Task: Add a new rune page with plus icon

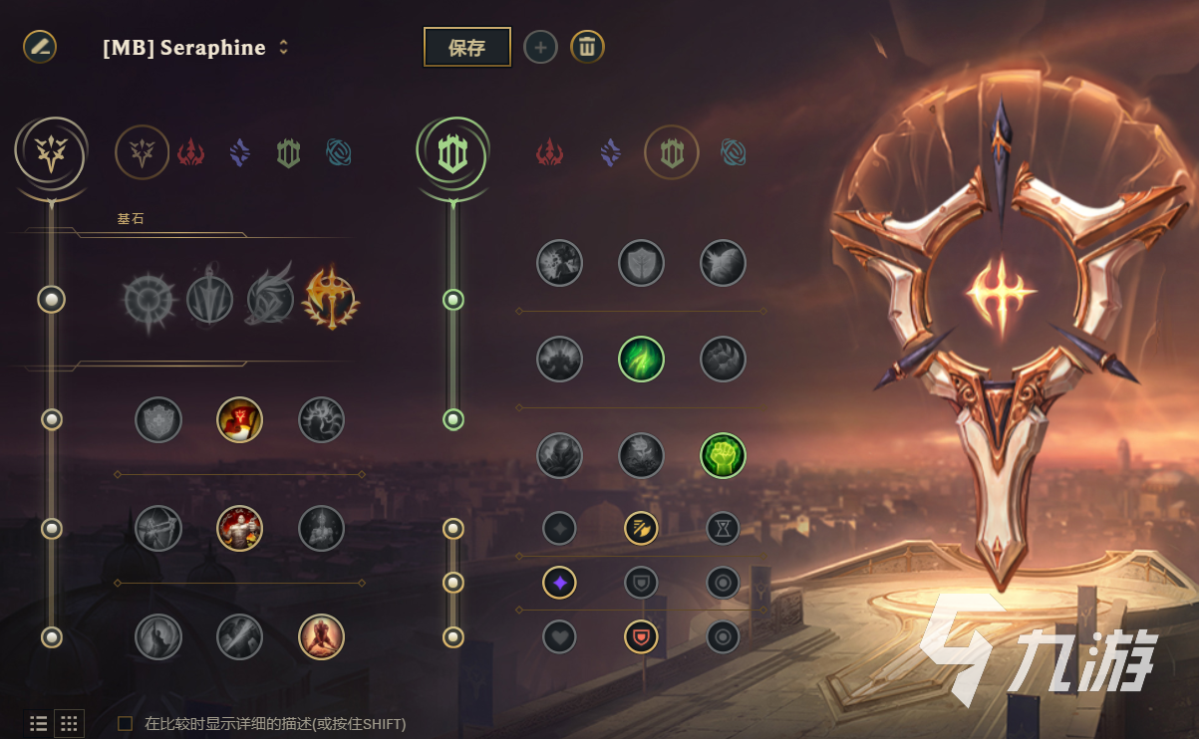Action: tap(540, 46)
